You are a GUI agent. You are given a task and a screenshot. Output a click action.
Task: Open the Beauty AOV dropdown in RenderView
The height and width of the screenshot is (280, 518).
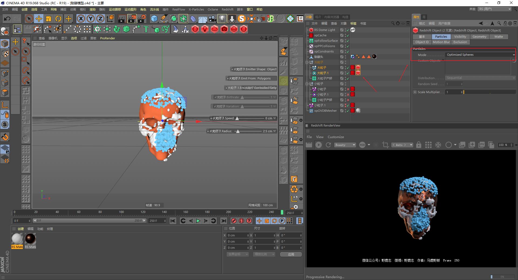tap(345, 145)
